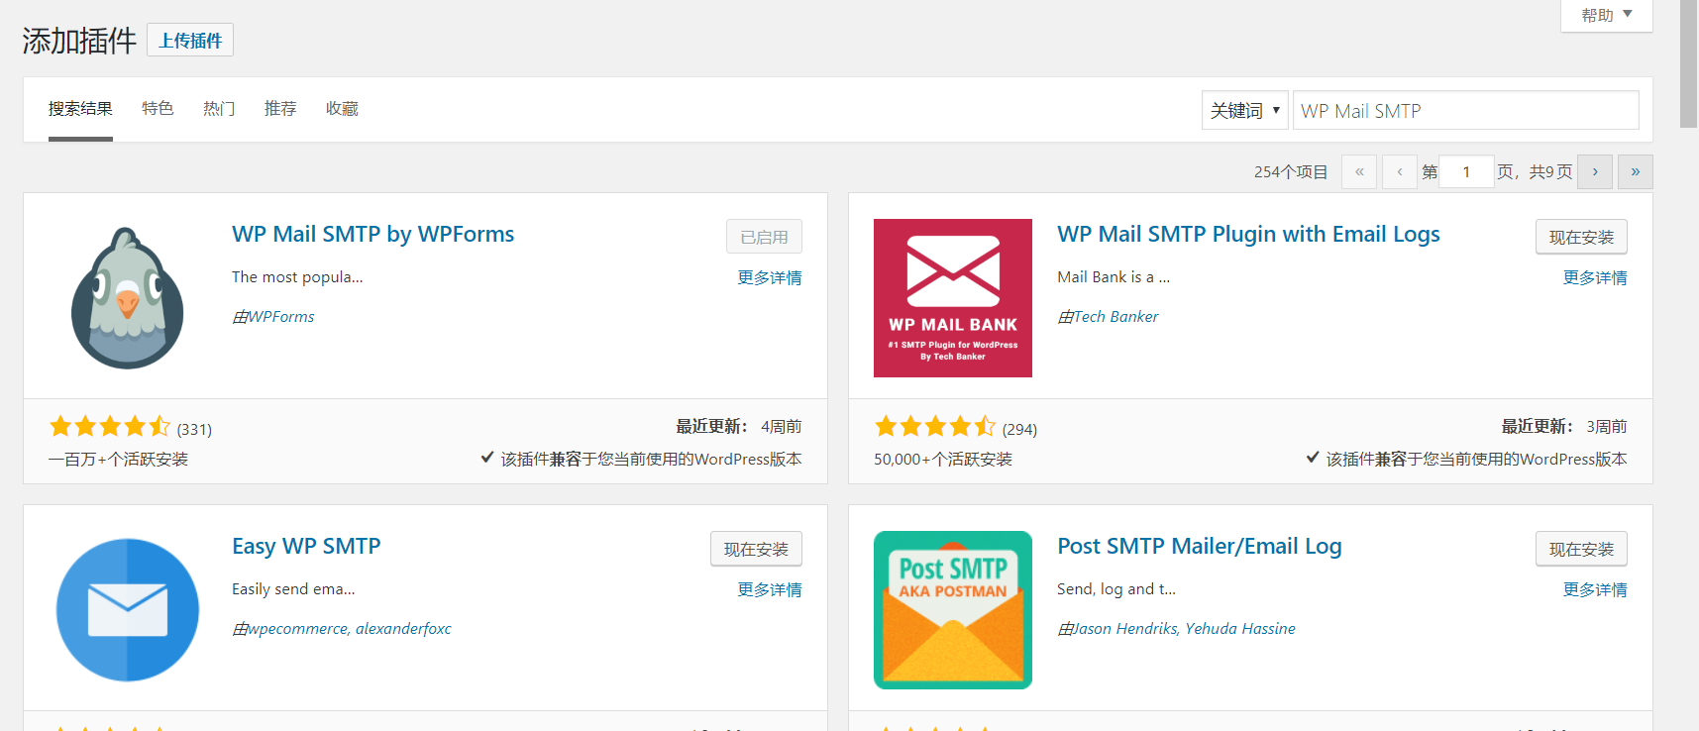Click the Easy WP SMTP blue envelope icon
This screenshot has height=731, width=1699.
[128, 610]
